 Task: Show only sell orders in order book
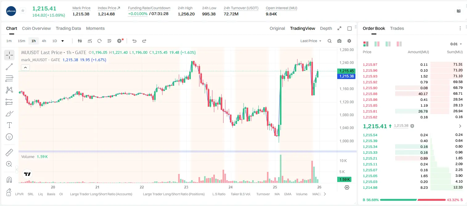(x=399, y=44)
